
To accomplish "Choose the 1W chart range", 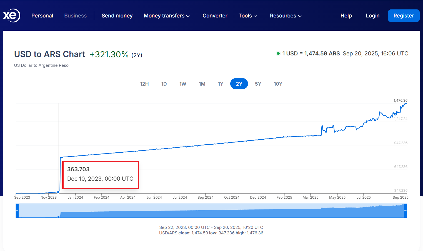I will pyautogui.click(x=183, y=84).
